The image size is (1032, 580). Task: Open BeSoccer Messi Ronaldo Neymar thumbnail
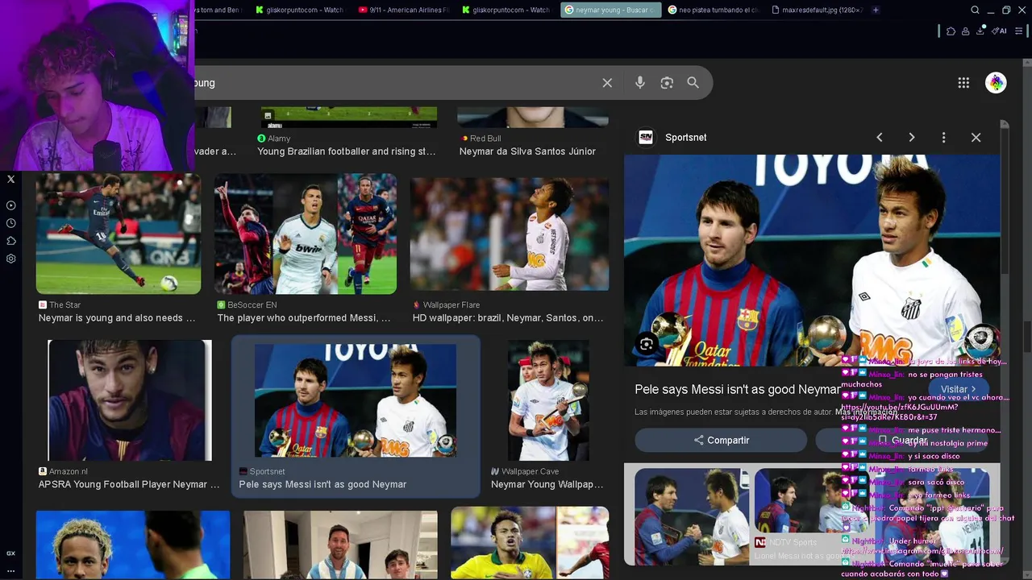(x=306, y=234)
